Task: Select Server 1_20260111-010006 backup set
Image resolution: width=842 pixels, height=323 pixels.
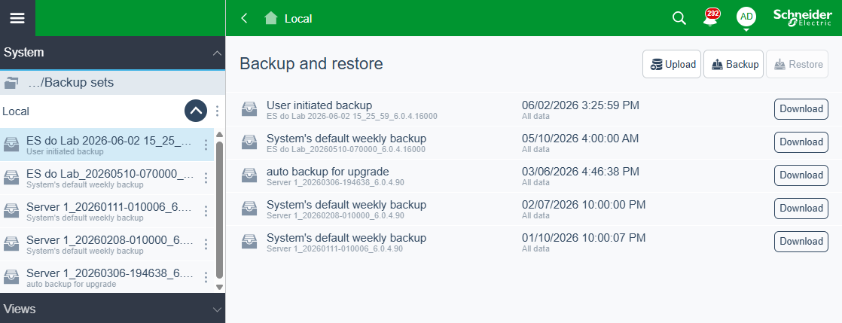Action: click(107, 212)
